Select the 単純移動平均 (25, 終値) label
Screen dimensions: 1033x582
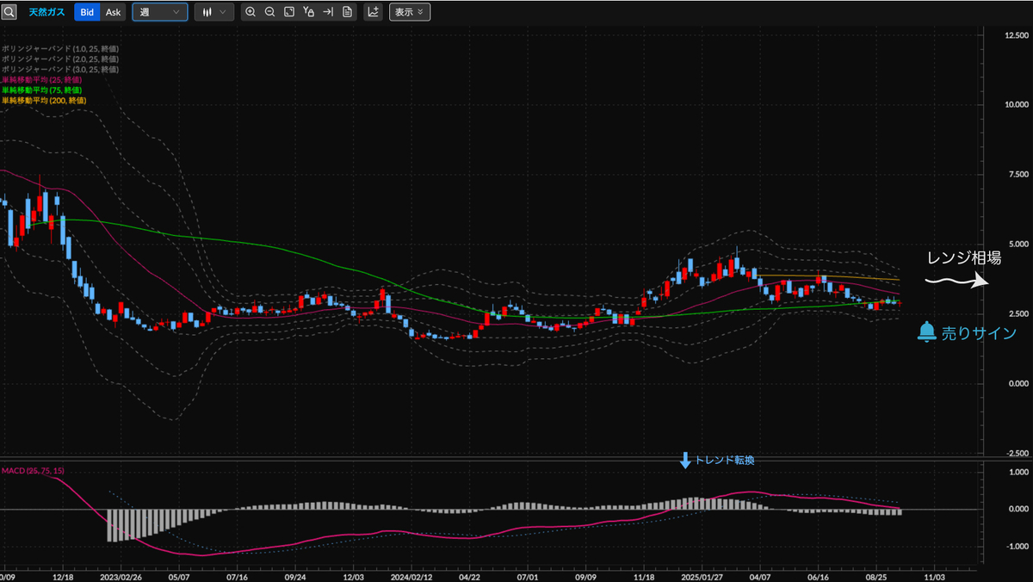(x=41, y=79)
